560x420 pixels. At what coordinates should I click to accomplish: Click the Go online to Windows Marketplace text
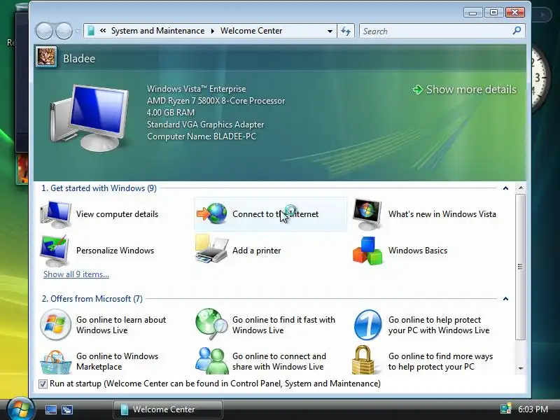tap(117, 361)
